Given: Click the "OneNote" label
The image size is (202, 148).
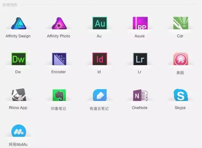Looking at the screenshot, I should tap(140, 108).
